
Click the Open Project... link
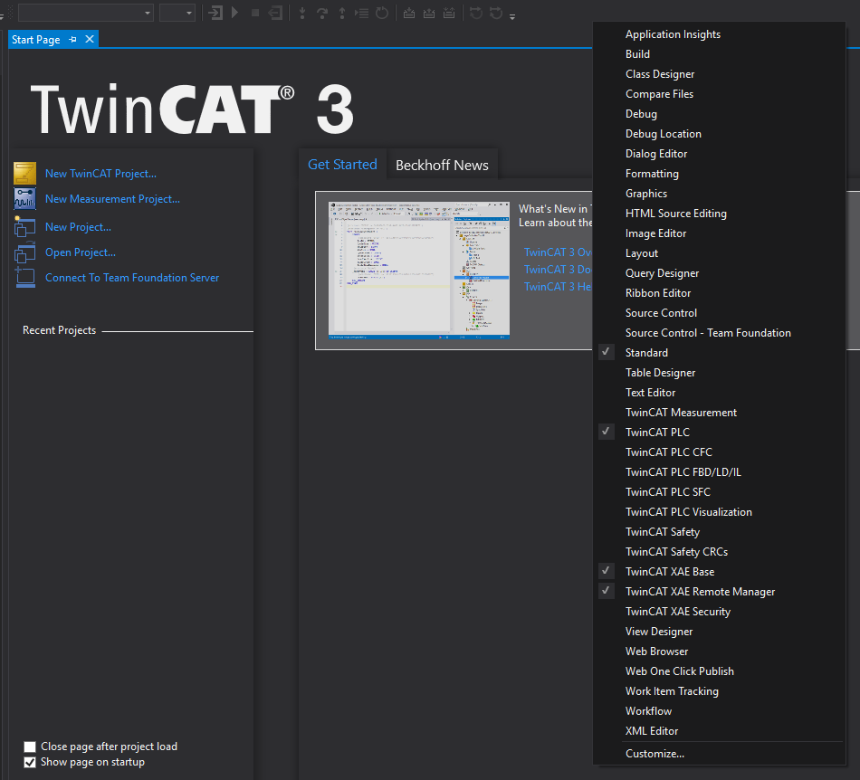point(81,252)
